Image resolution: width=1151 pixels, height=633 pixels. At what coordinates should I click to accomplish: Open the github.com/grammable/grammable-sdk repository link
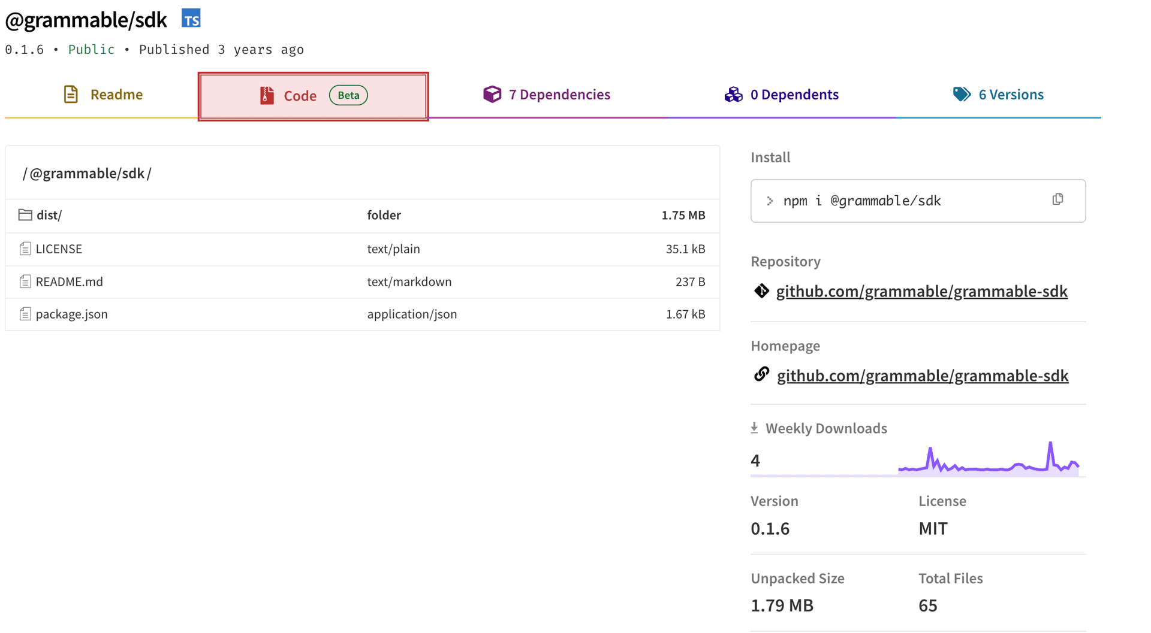coord(923,291)
